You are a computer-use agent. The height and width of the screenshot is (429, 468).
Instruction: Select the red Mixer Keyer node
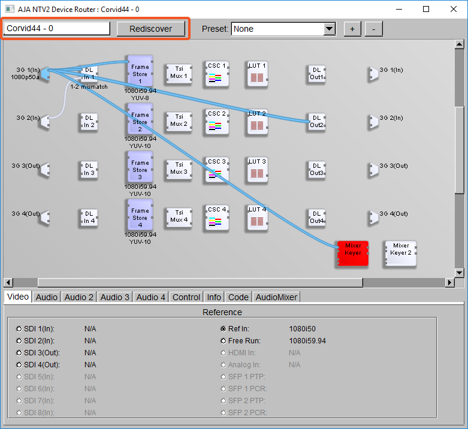coord(352,254)
